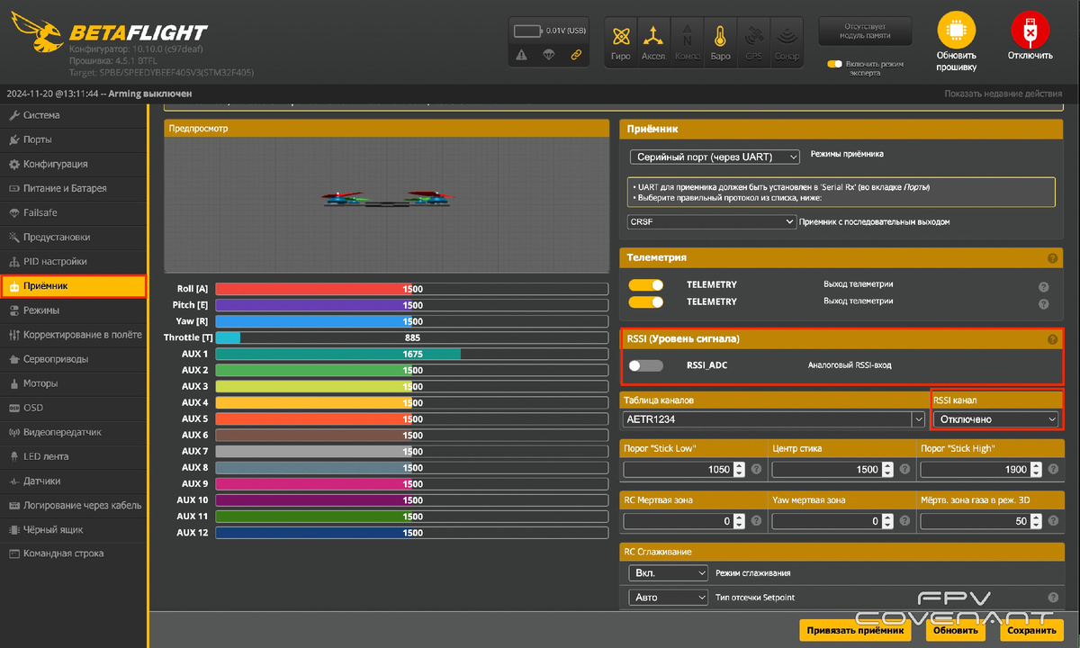Click the Throttle channel value bar
This screenshot has height=648, width=1080.
(x=412, y=337)
